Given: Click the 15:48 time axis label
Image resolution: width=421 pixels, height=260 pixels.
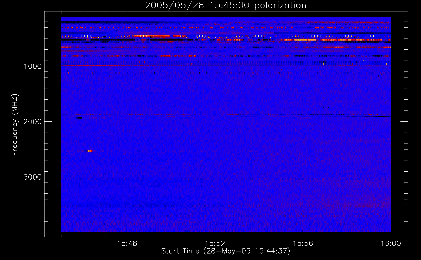Looking at the screenshot, I should point(127,244).
